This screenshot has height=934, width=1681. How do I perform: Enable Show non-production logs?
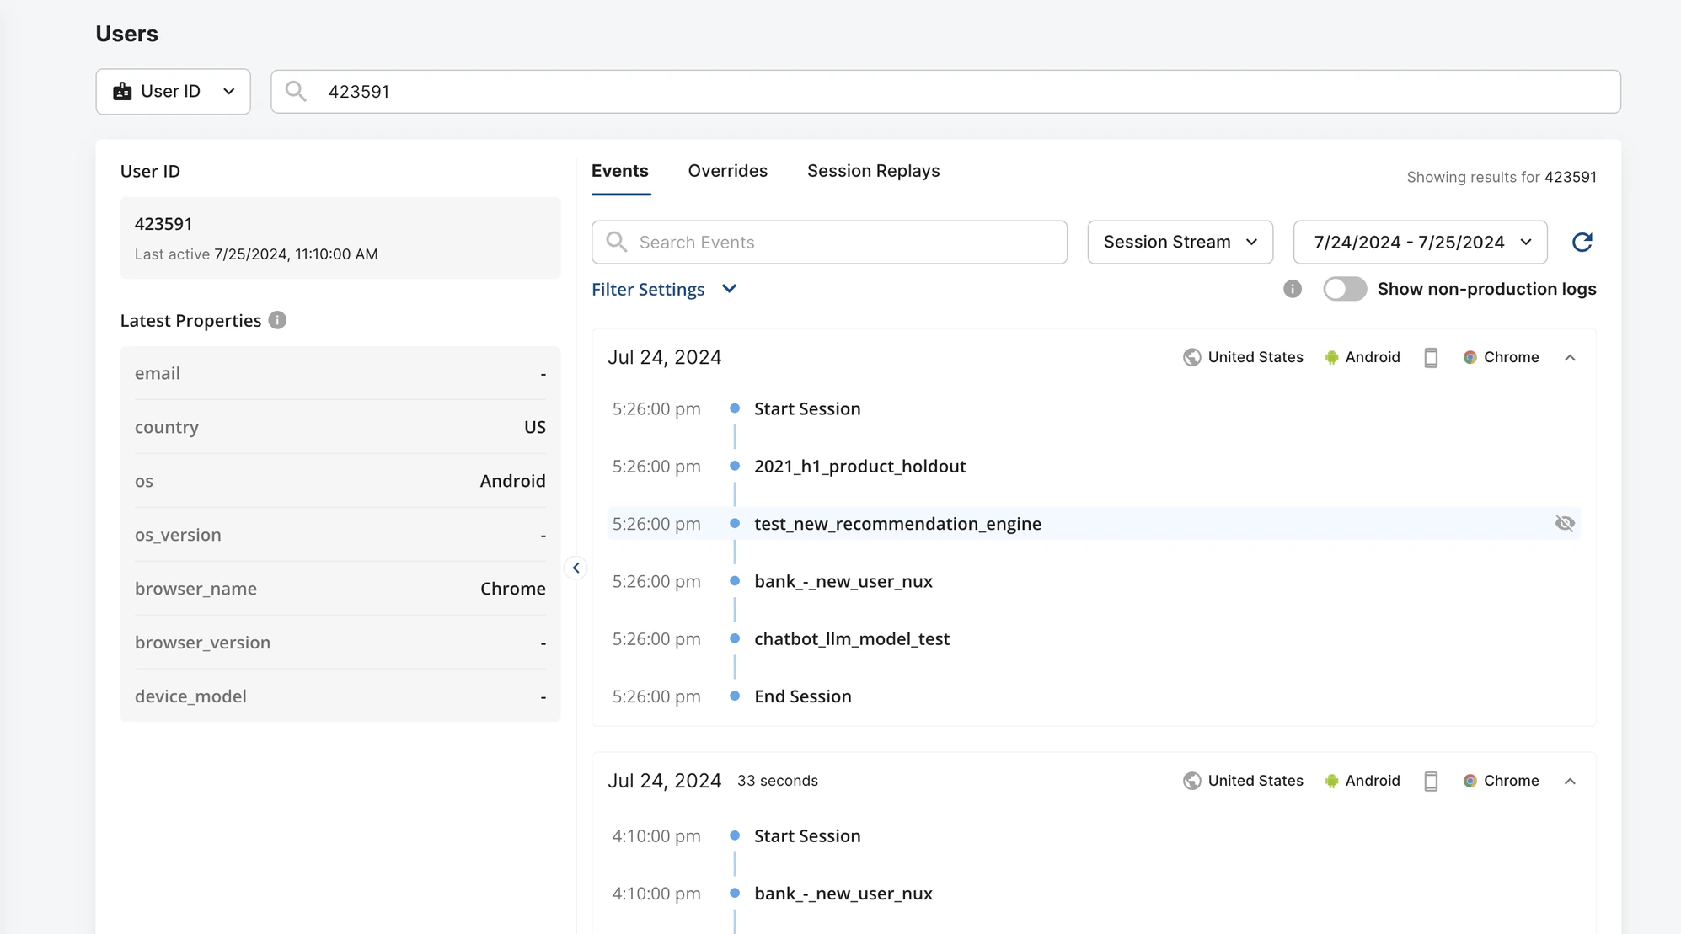pyautogui.click(x=1345, y=289)
